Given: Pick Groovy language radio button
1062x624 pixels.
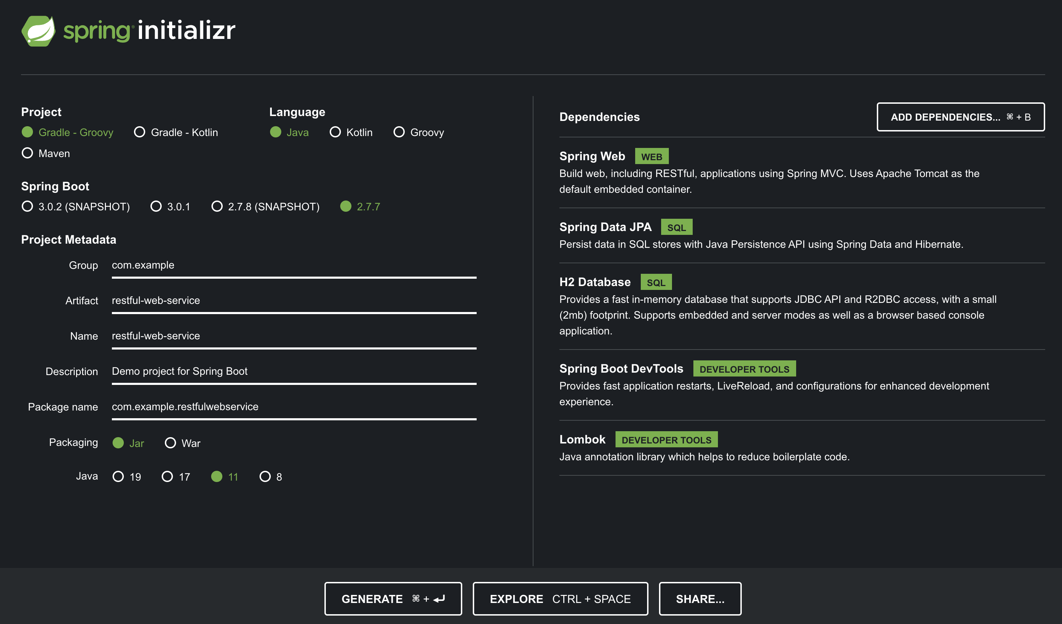Looking at the screenshot, I should (399, 132).
